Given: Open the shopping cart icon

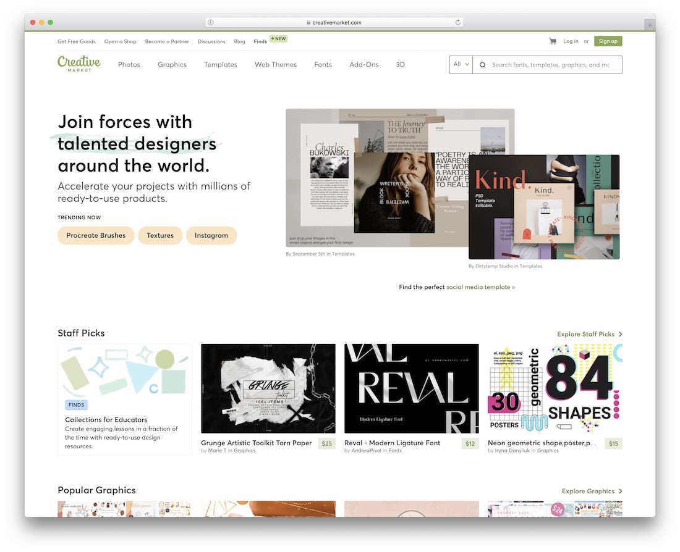Looking at the screenshot, I should (553, 41).
